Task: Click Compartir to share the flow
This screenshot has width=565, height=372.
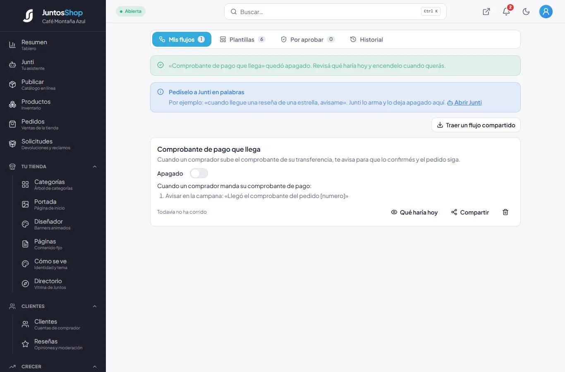Action: (x=470, y=212)
